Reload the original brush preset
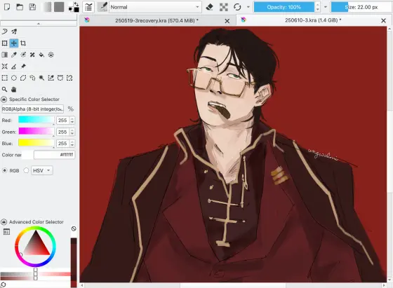The height and width of the screenshot is (288, 393). [x=237, y=7]
